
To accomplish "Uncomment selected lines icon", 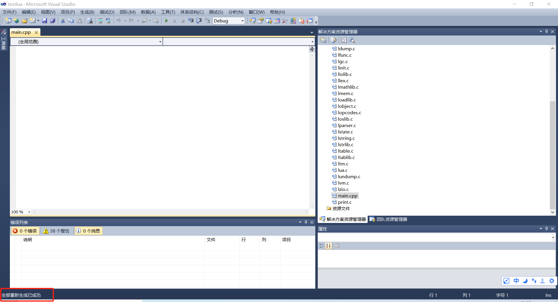I will (x=108, y=21).
